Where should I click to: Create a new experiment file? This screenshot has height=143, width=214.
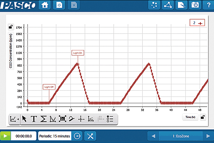pyautogui.click(x=59, y=5)
